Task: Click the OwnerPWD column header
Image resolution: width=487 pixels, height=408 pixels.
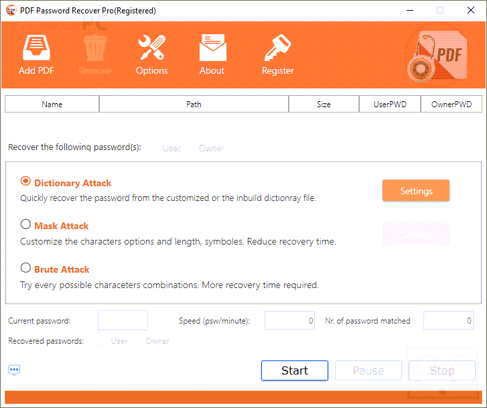Action: [451, 104]
